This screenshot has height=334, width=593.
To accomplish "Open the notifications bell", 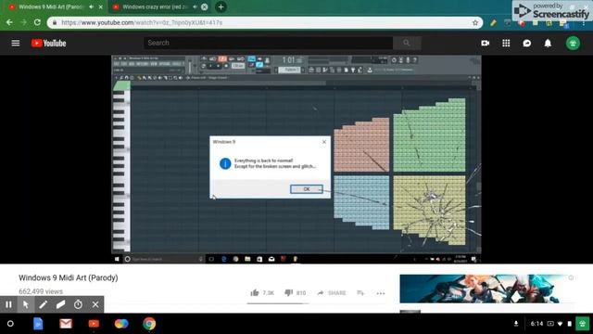I will click(548, 44).
